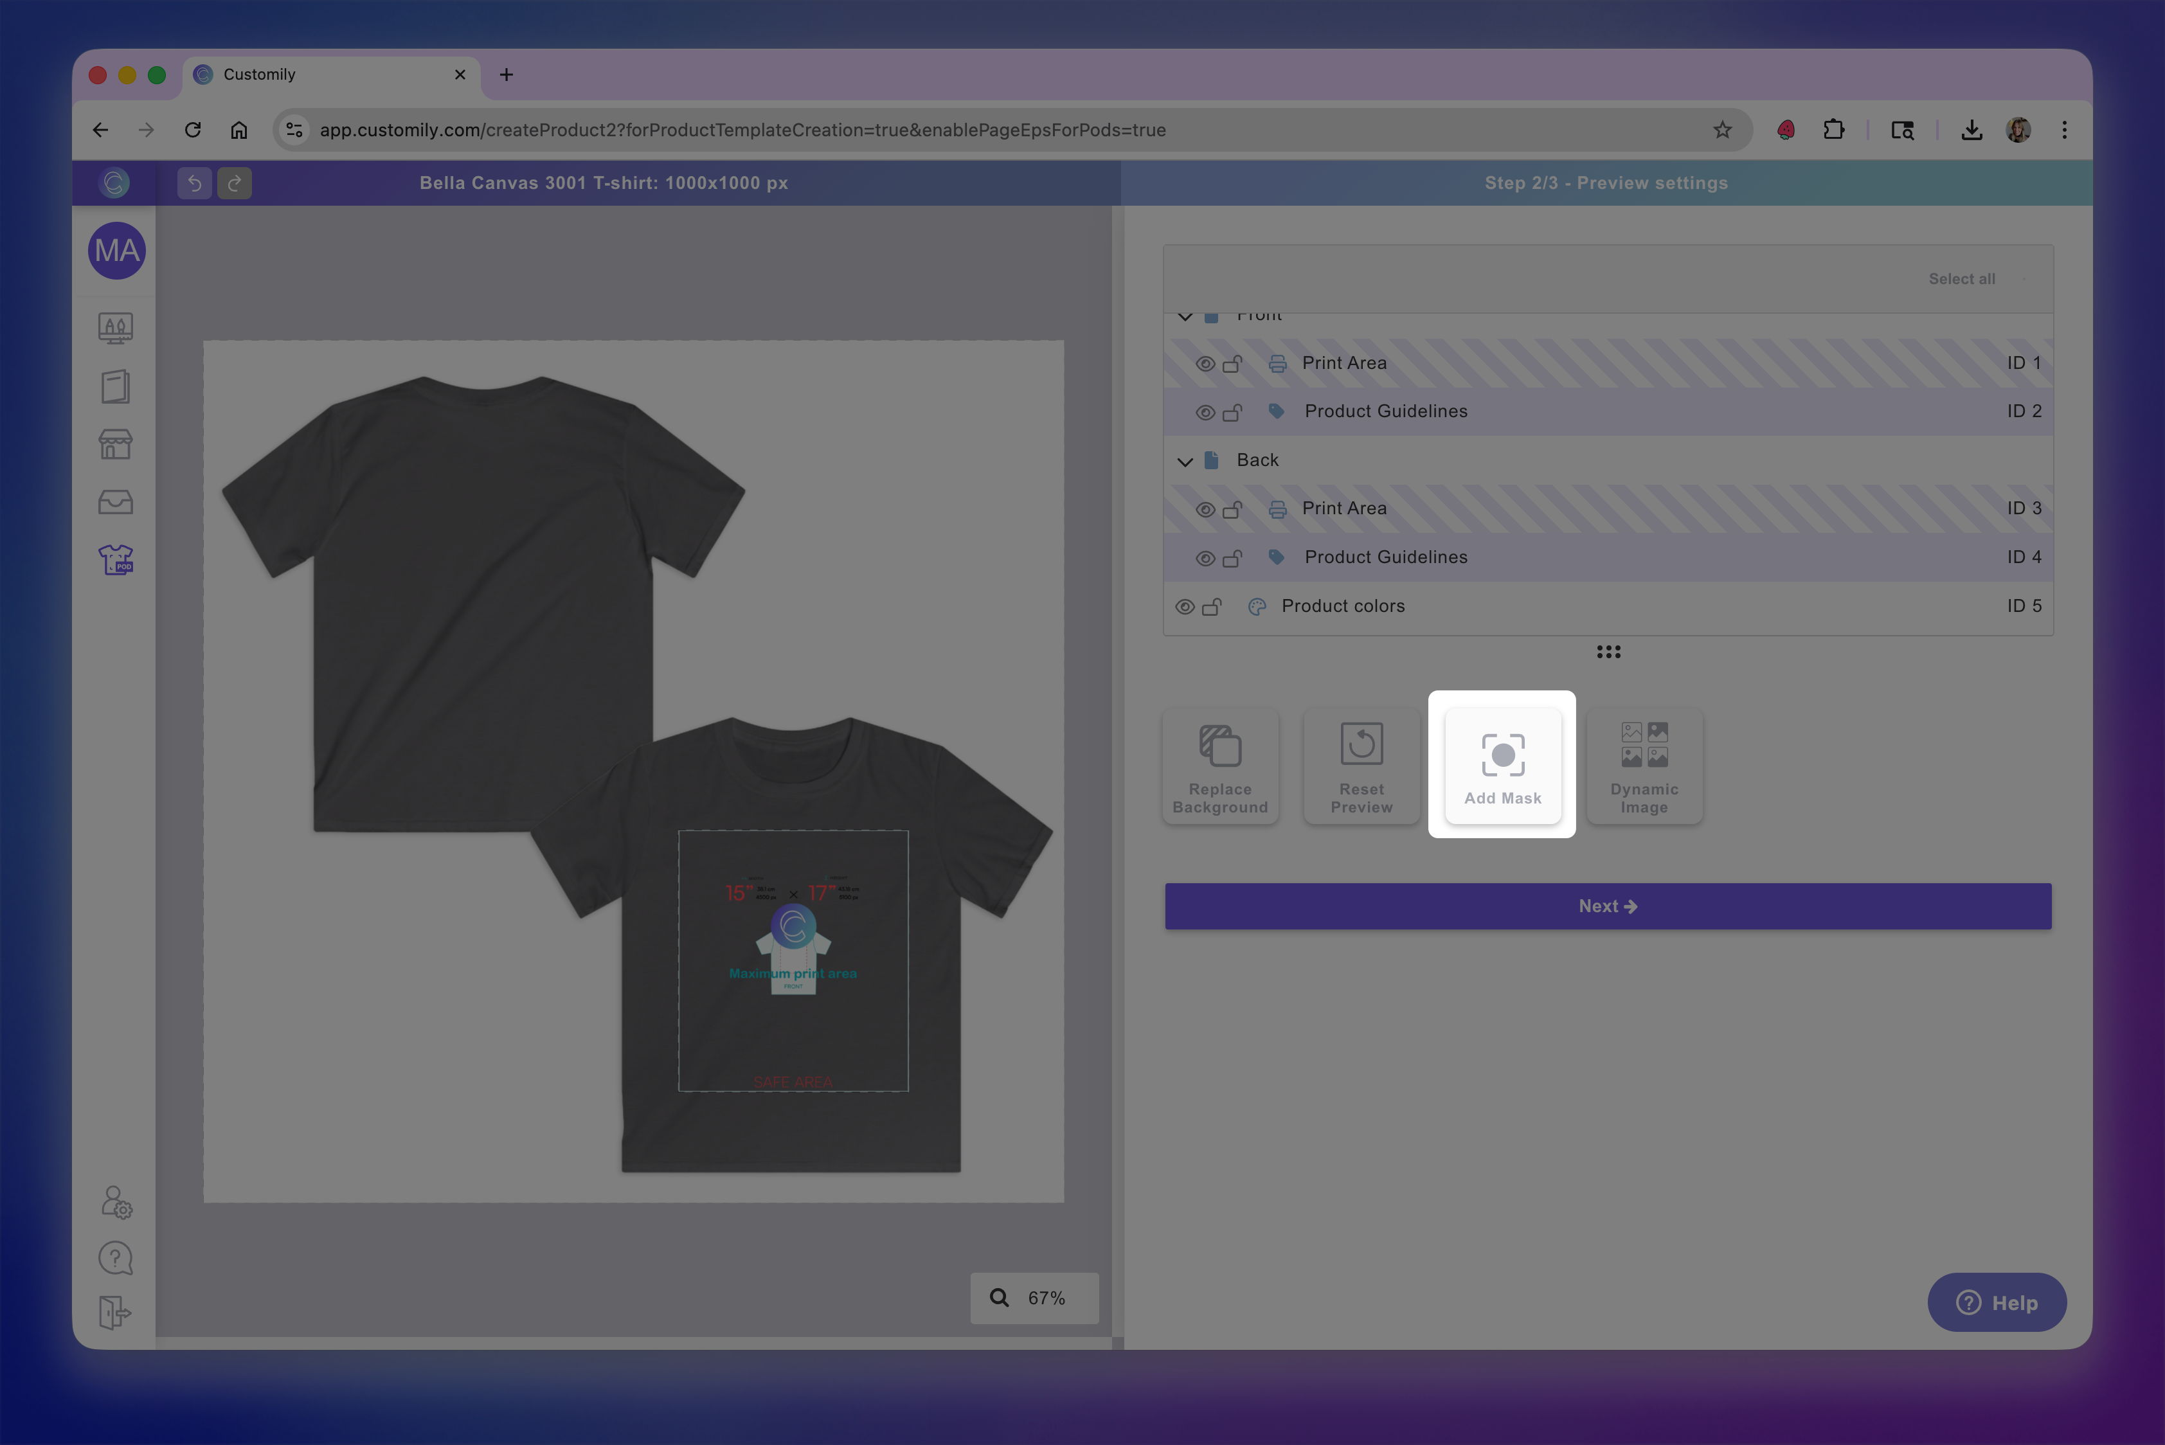Click the redo arrow in header
2165x1445 pixels.
coord(234,183)
